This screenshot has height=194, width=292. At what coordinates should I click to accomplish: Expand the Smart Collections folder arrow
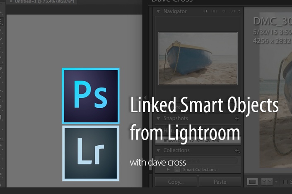point(168,170)
